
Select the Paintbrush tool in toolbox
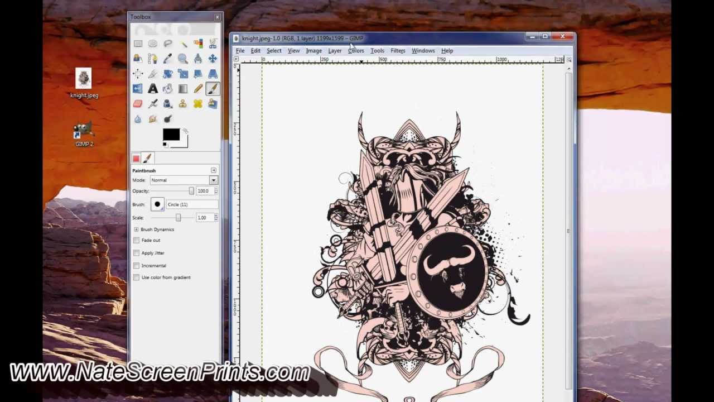coord(213,89)
